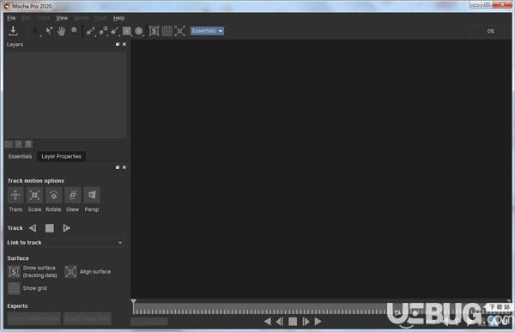This screenshot has height=332, width=515.
Task: Stop playback with transport square button
Action: tap(293, 322)
